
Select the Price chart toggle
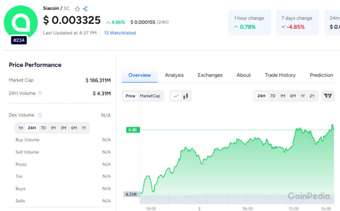(x=130, y=96)
